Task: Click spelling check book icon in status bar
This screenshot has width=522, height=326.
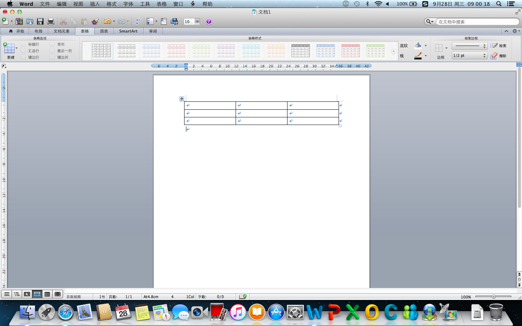Action: (243, 297)
